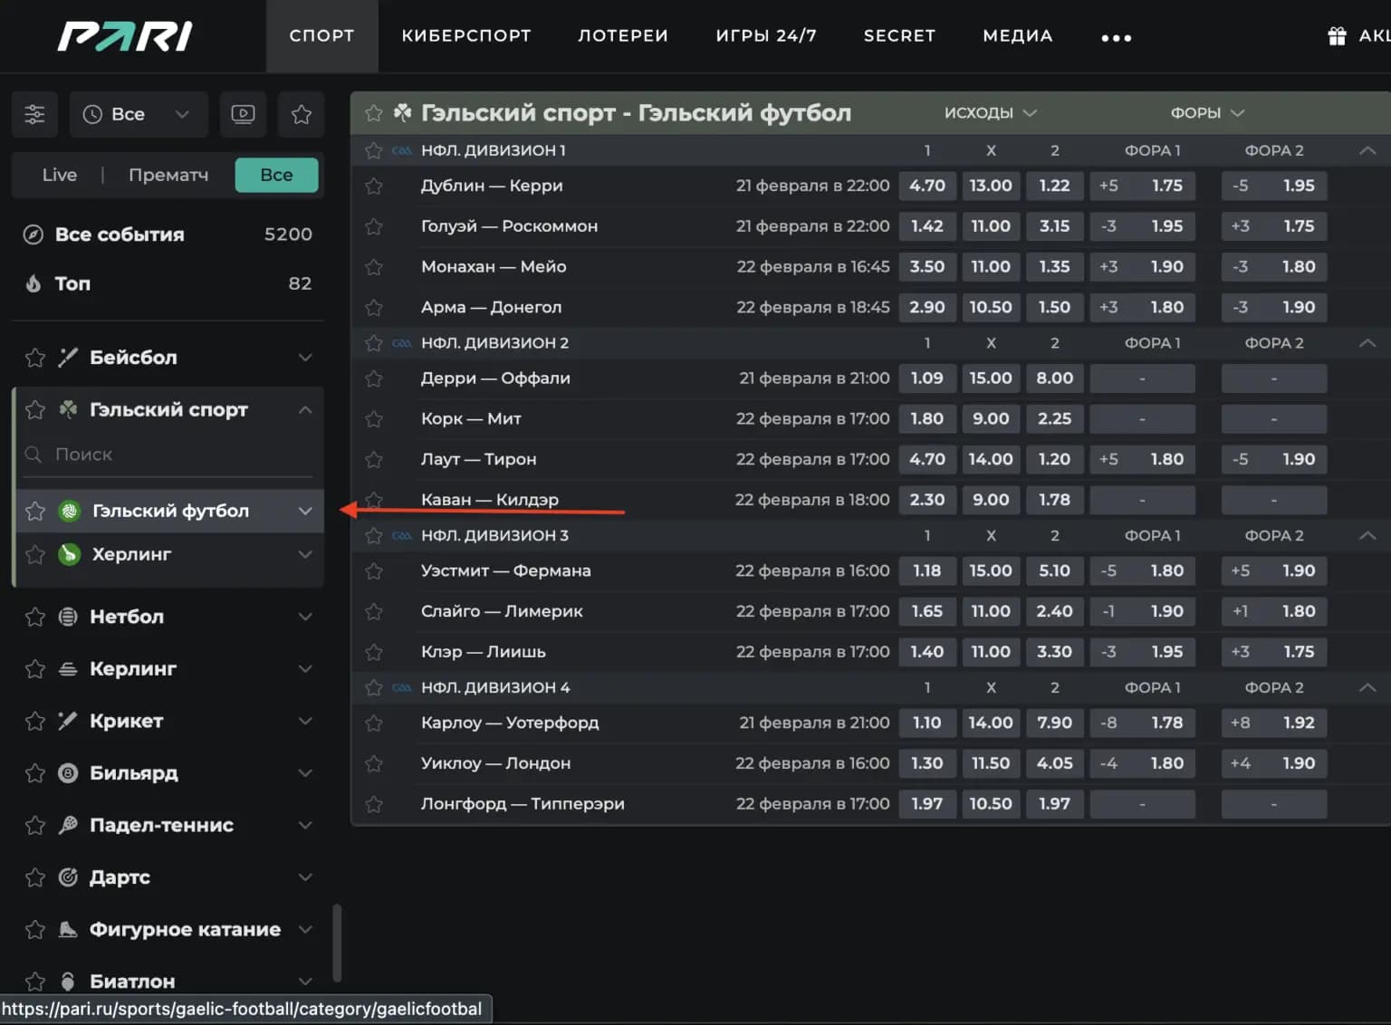Star the НФЛ. Дивизион 1 league
Image resolution: width=1391 pixels, height=1025 pixels.
373,150
